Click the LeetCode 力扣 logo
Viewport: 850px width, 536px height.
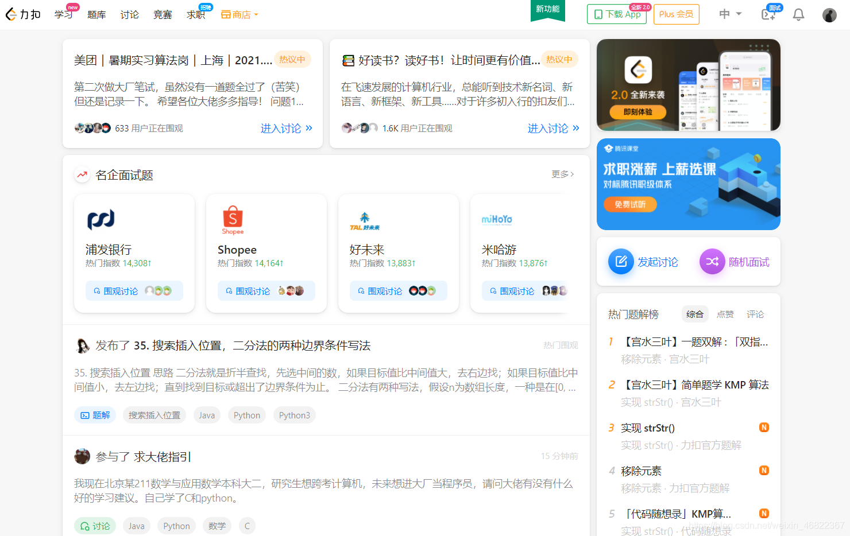coord(23,14)
